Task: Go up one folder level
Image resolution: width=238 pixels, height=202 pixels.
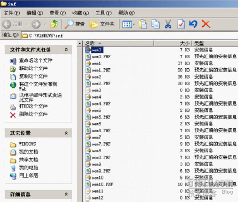Action: click(x=54, y=24)
